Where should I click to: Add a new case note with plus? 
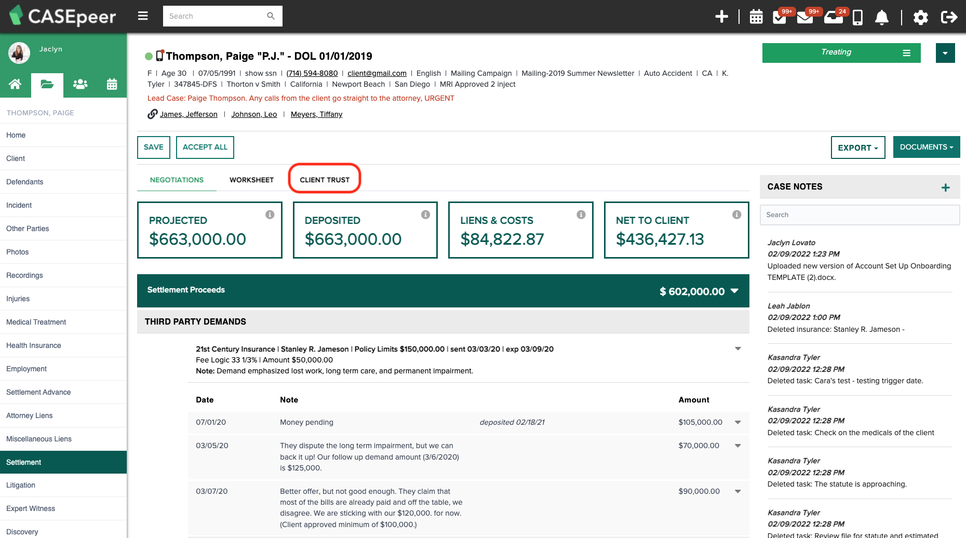[946, 187]
